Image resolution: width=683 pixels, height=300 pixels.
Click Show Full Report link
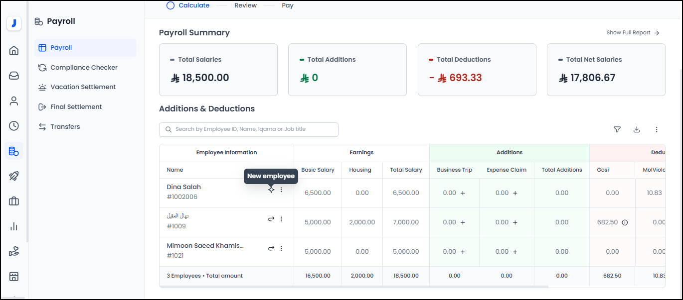(x=632, y=33)
